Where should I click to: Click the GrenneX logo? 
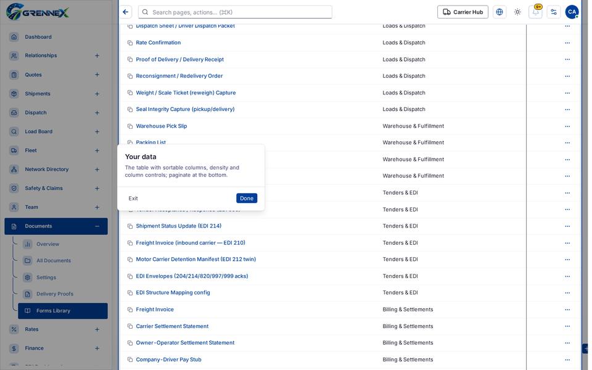pyautogui.click(x=38, y=12)
